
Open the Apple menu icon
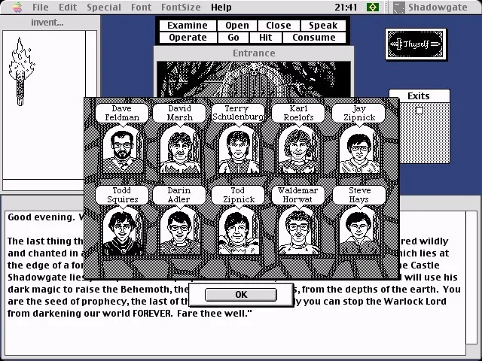(x=17, y=7)
